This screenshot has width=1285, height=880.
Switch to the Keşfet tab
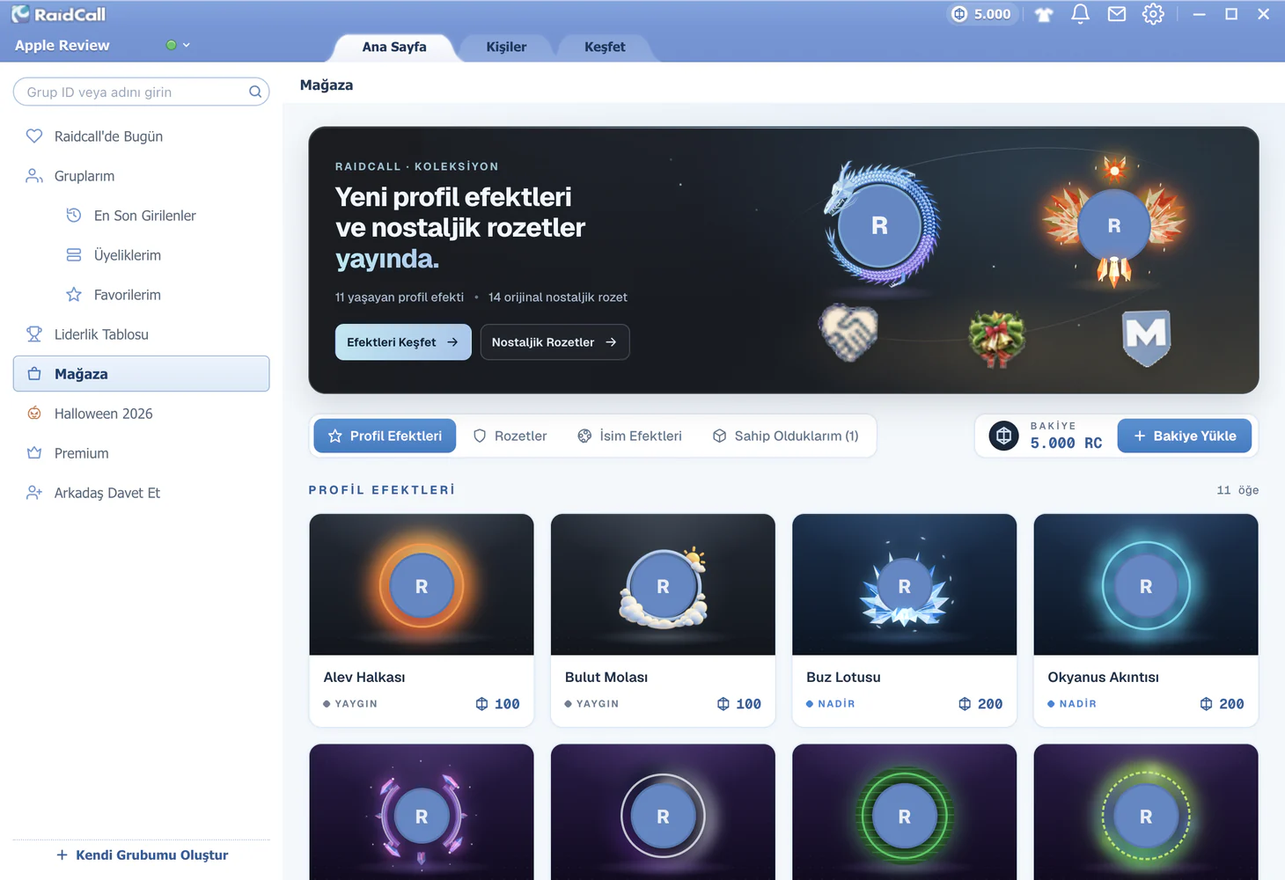click(605, 47)
